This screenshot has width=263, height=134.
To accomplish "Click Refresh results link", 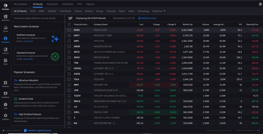I will pyautogui.click(x=149, y=18).
